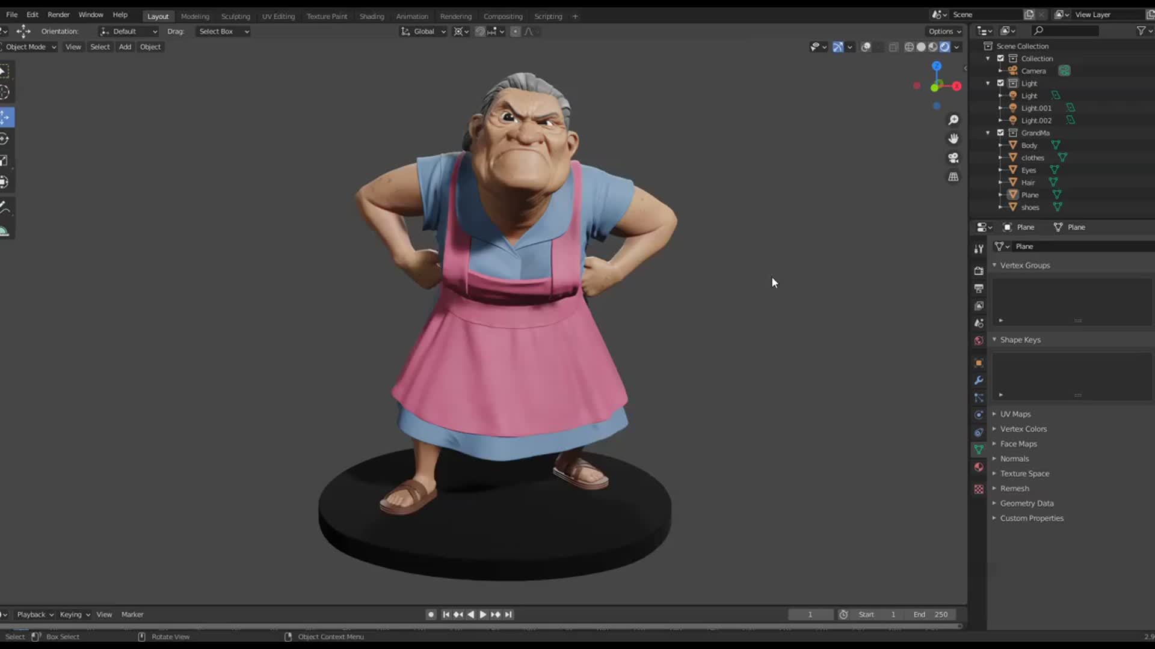Screen dimensions: 1155x649
Task: Open the Object properties orange square tab
Action: 979,363
